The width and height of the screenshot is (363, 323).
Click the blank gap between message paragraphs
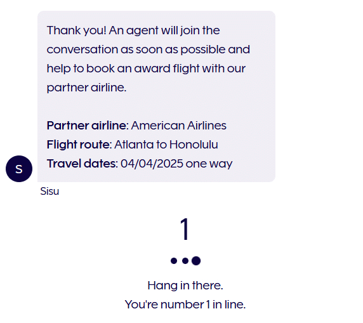156,107
